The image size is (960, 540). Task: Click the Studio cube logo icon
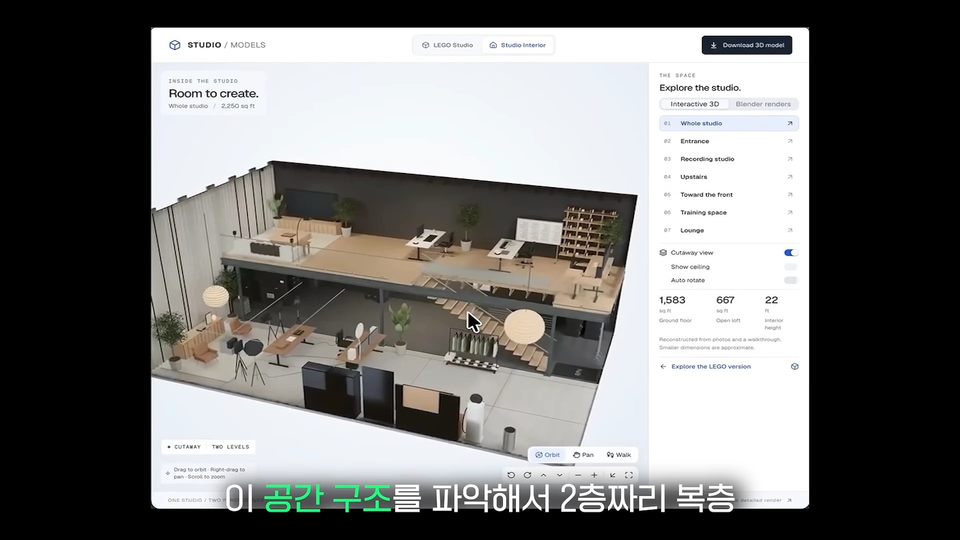pyautogui.click(x=174, y=45)
